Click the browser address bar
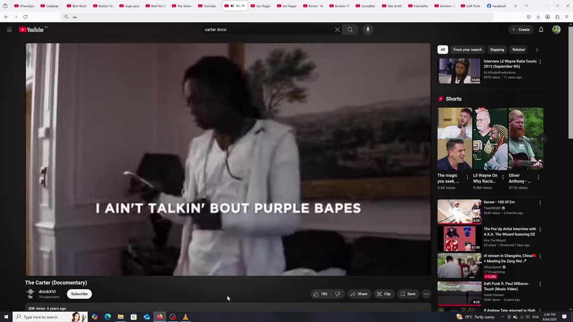This screenshot has width=573, height=322. [x=278, y=17]
